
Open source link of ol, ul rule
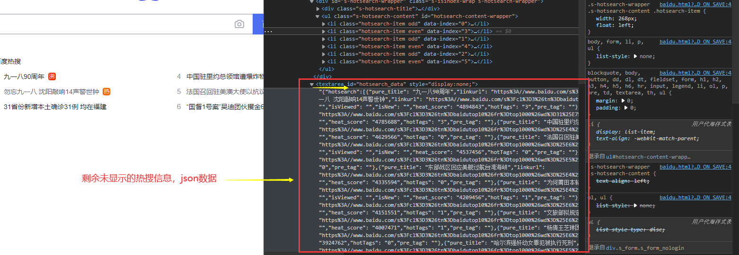pyautogui.click(x=695, y=197)
